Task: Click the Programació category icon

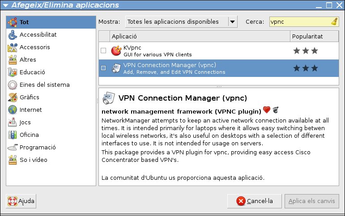Action: 13,147
